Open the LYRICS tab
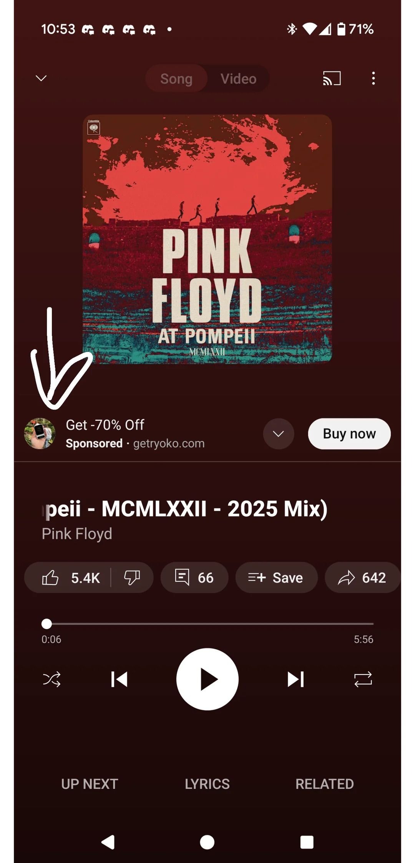The image size is (415, 863). click(x=207, y=784)
